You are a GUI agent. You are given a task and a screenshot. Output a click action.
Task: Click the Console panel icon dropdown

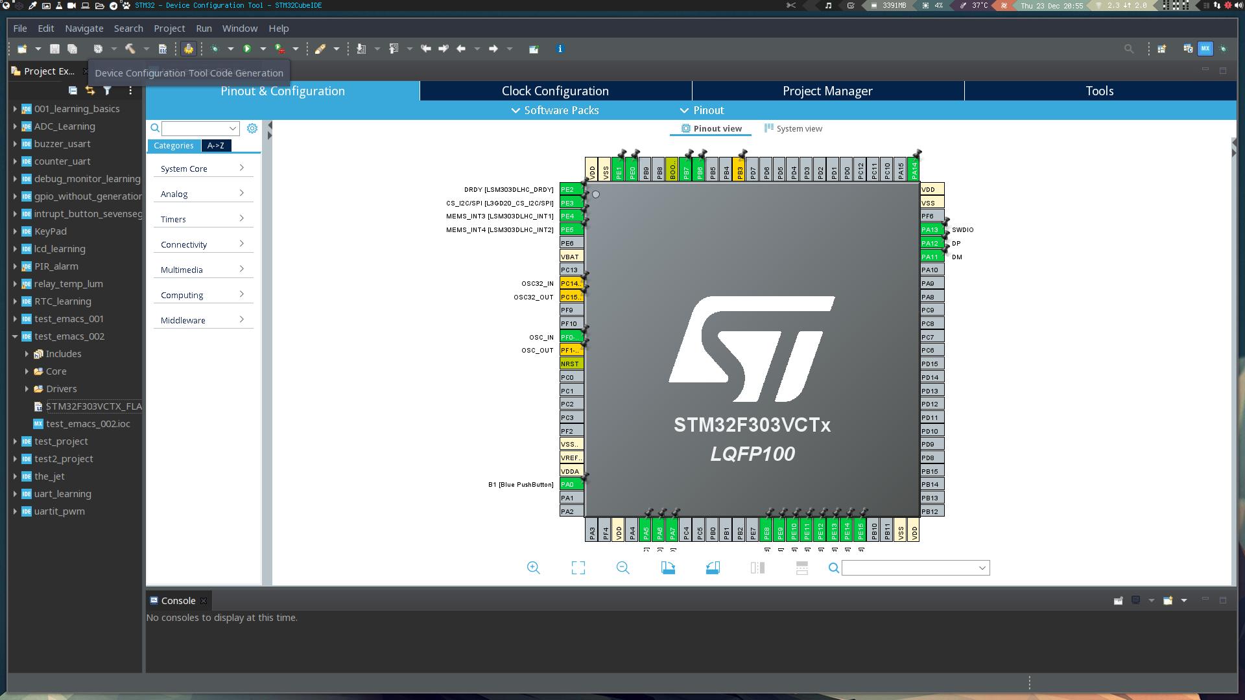click(x=1152, y=600)
